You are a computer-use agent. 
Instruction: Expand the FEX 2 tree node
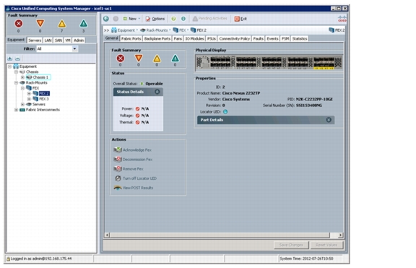point(29,93)
